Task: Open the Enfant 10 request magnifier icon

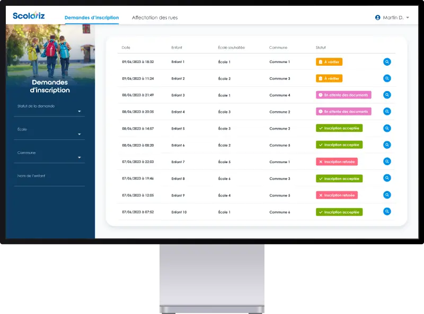Action: 387,212
